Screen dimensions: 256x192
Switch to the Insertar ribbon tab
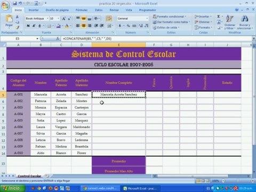coord(34,10)
